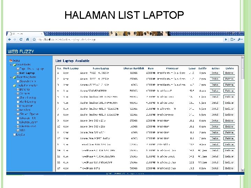Click the page icon beside List Laptop
This screenshot has width=251, height=188.
(18, 73)
